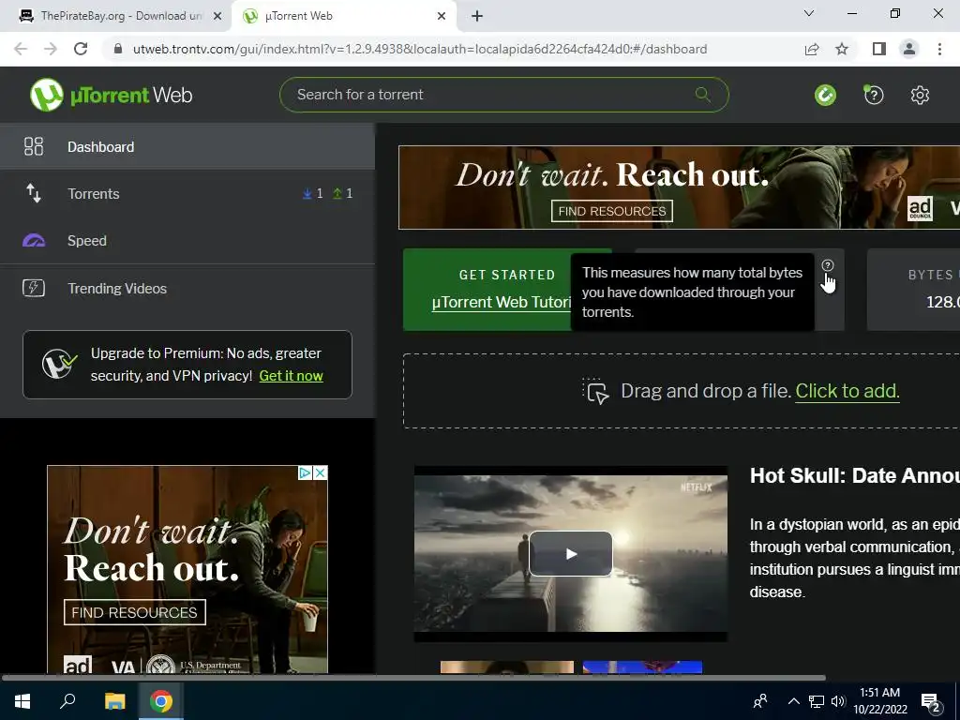Open settings gear icon
This screenshot has width=960, height=720.
920,95
